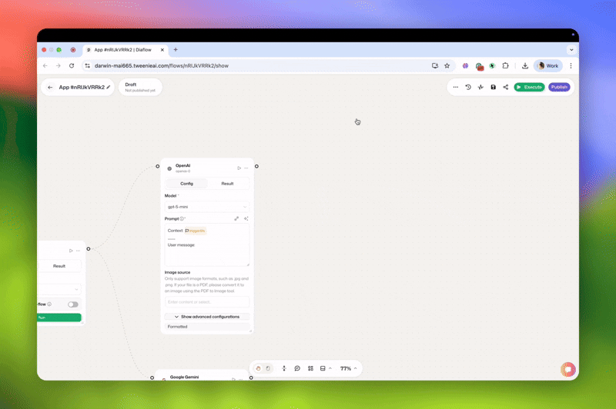The width and height of the screenshot is (616, 409).
Task: Save flow with floppy disk icon
Action: (493, 87)
